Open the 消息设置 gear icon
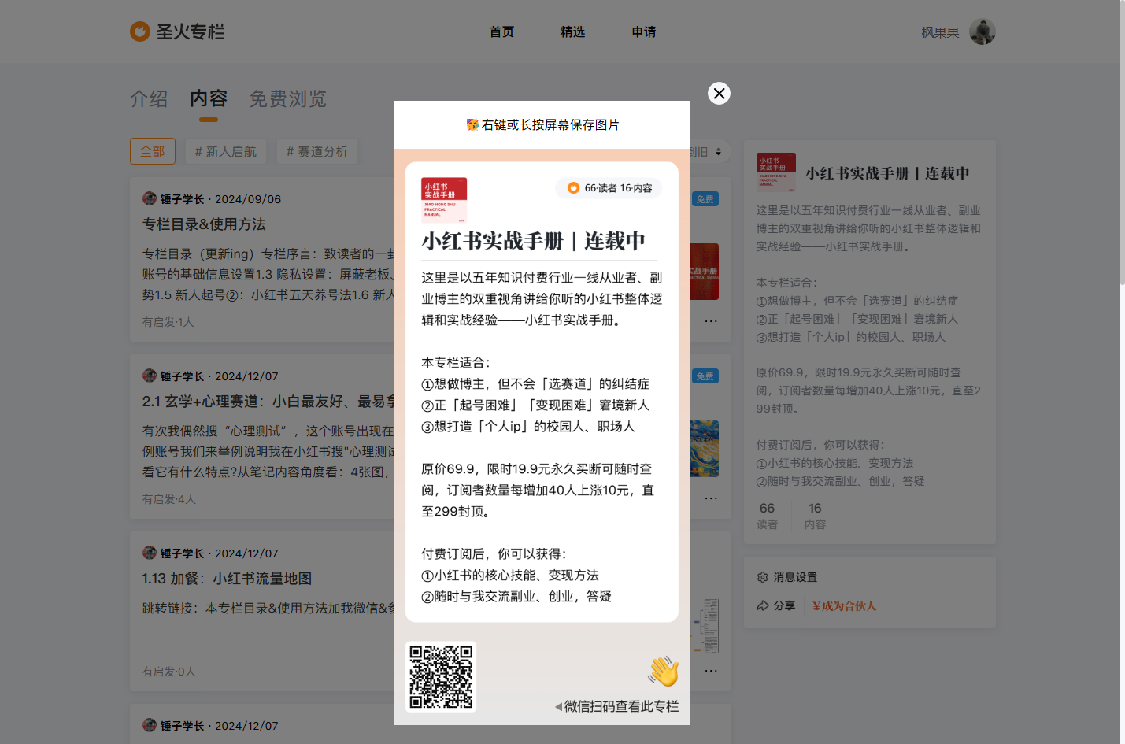The width and height of the screenshot is (1125, 744). [x=762, y=577]
